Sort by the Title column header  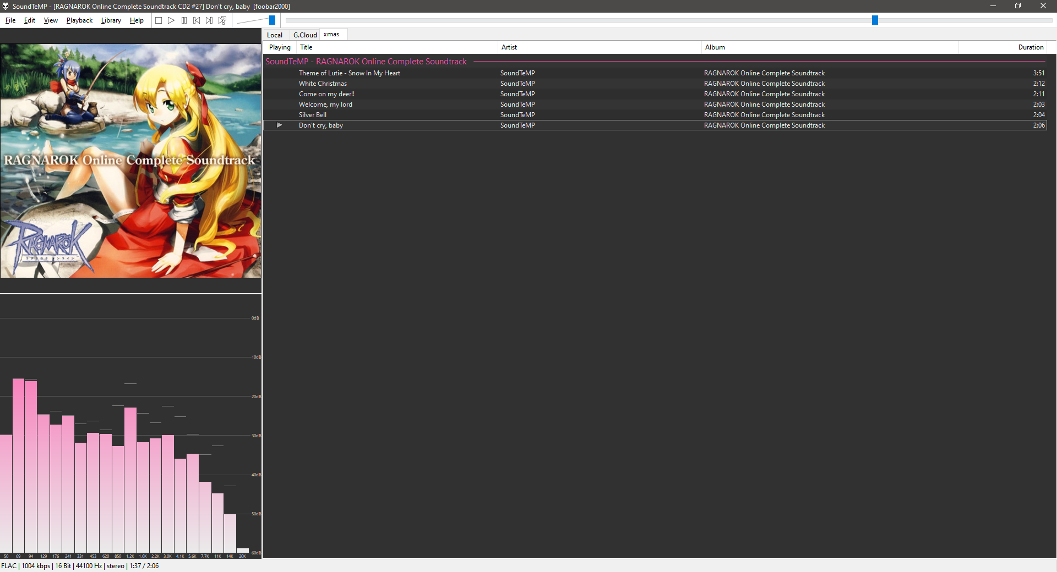[x=397, y=47]
